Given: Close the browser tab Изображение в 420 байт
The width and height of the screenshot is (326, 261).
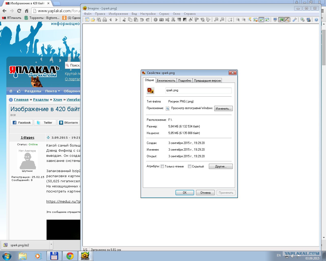Looking at the screenshot, I should pyautogui.click(x=48, y=3).
